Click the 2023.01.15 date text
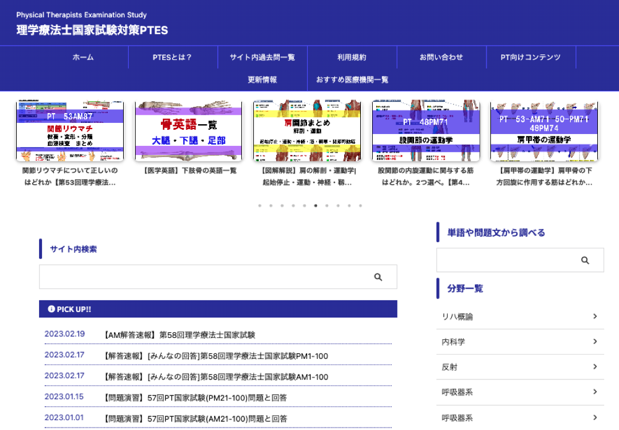 click(64, 397)
